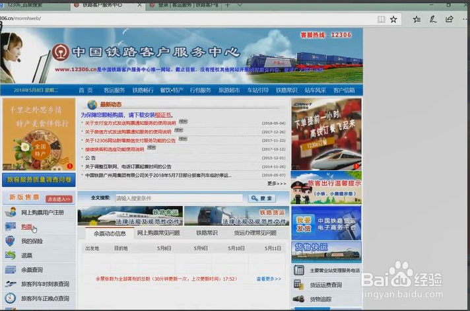Click the add notes pen icon
Viewport: 470px width, 311px height.
(433, 20)
